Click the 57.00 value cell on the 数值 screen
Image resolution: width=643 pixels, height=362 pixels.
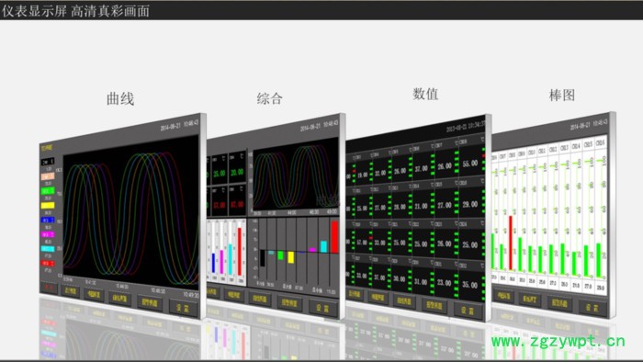coord(362,243)
